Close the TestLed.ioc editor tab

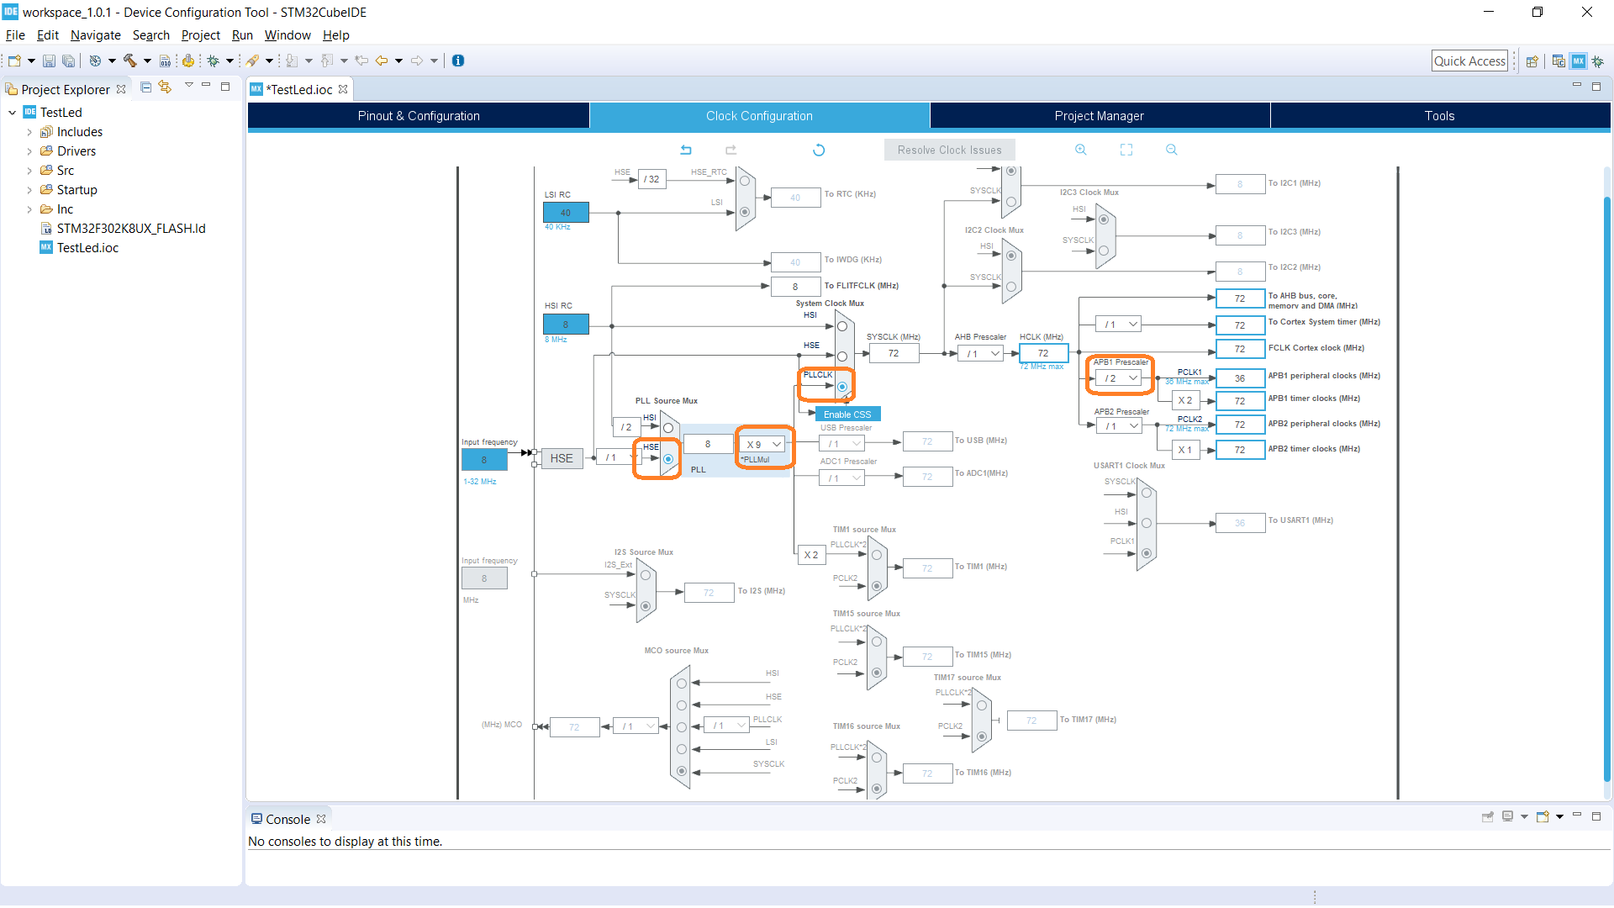pyautogui.click(x=343, y=89)
